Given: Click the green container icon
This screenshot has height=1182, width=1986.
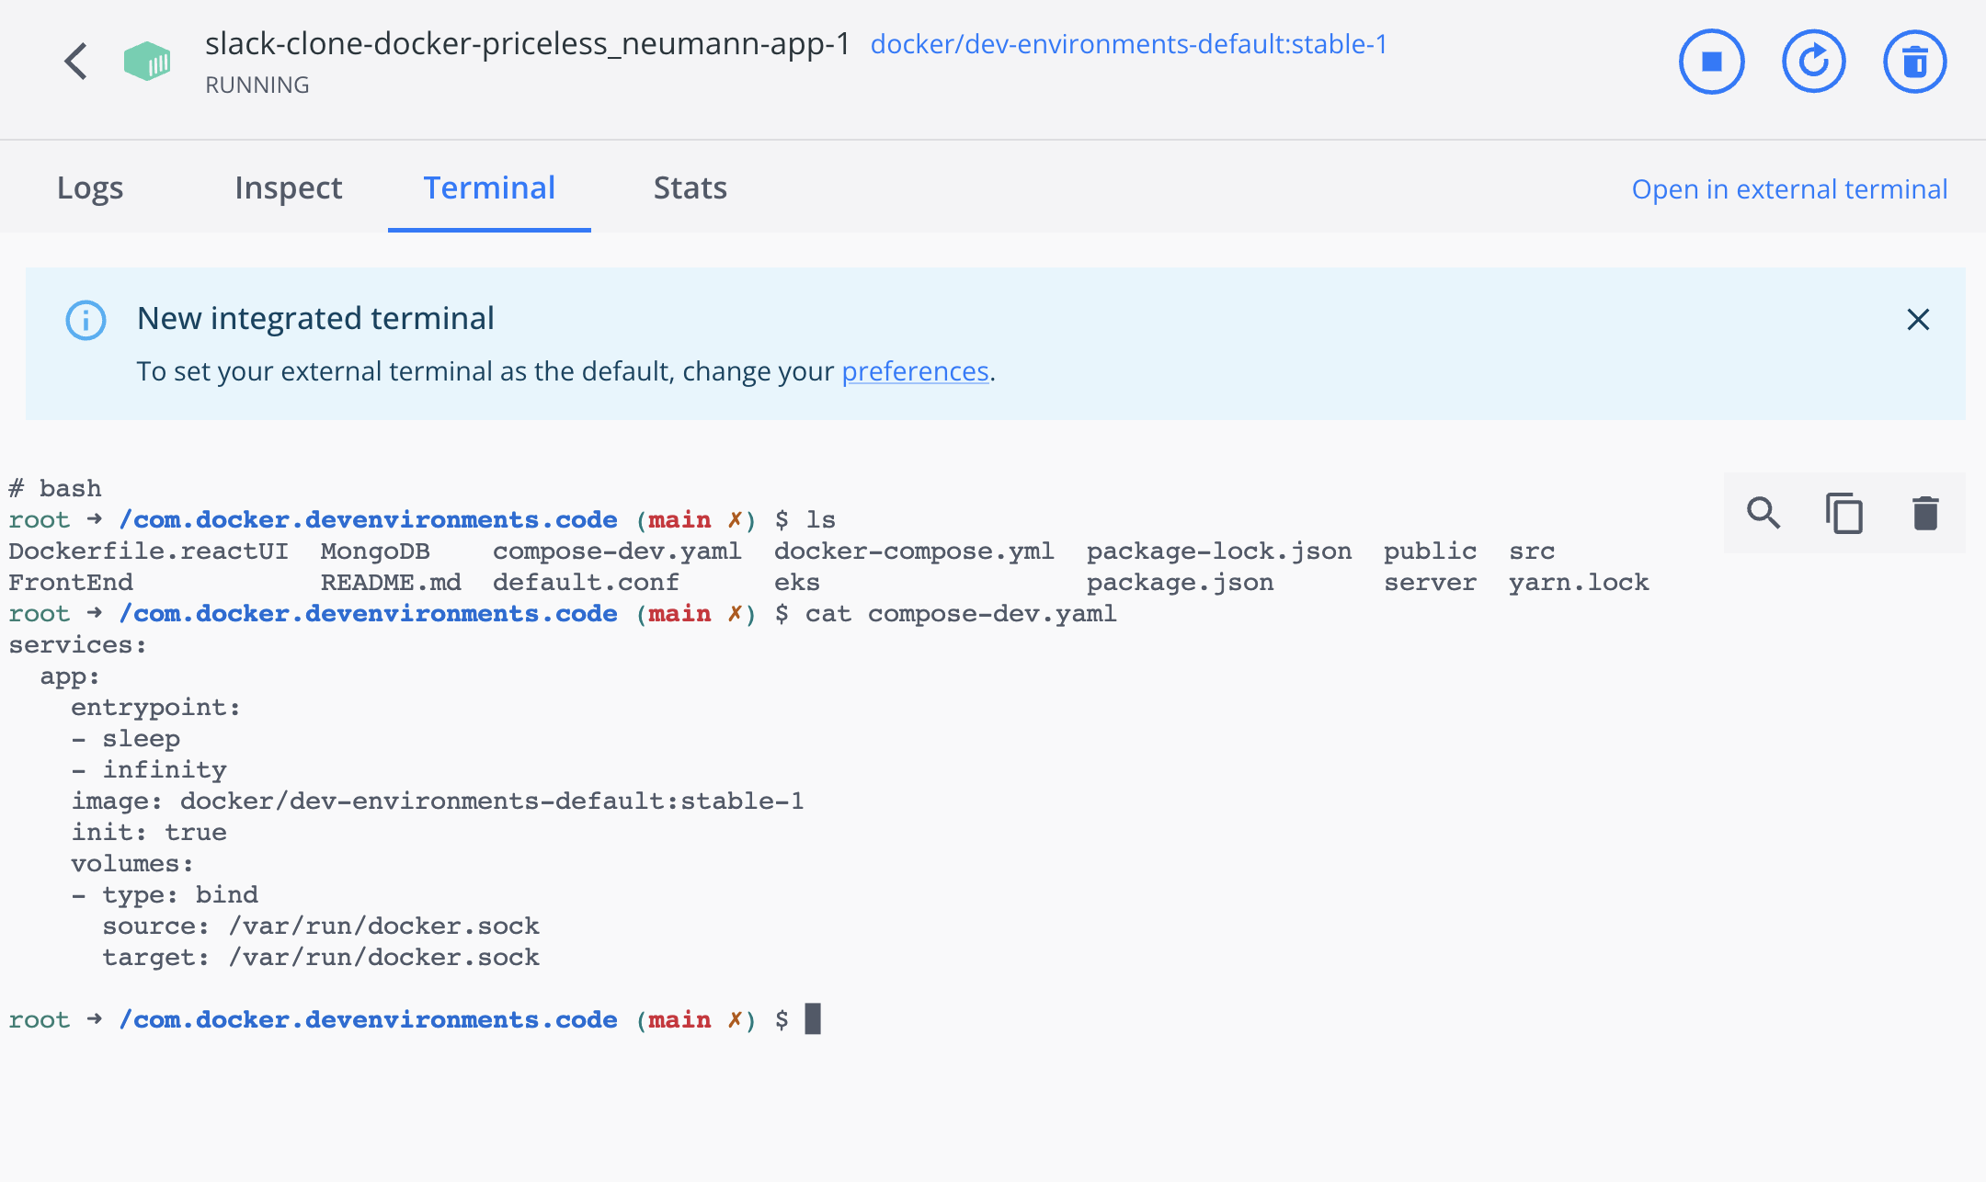Looking at the screenshot, I should (147, 62).
